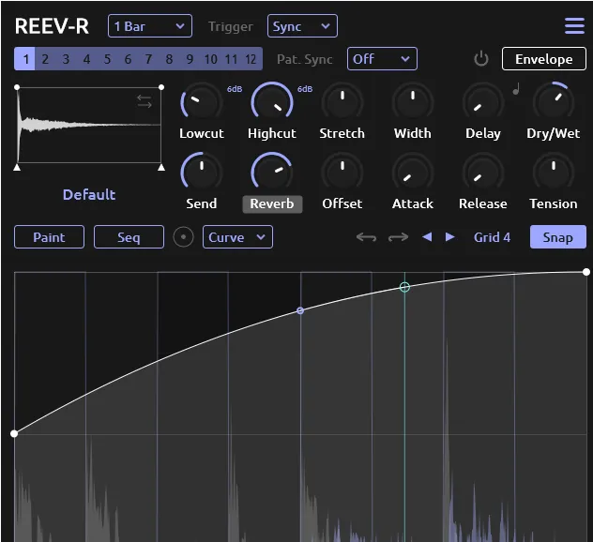Click the impulse start triangle marker

pos(17,167)
